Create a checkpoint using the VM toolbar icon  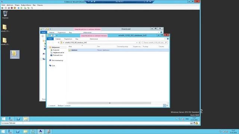[x=25, y=8]
